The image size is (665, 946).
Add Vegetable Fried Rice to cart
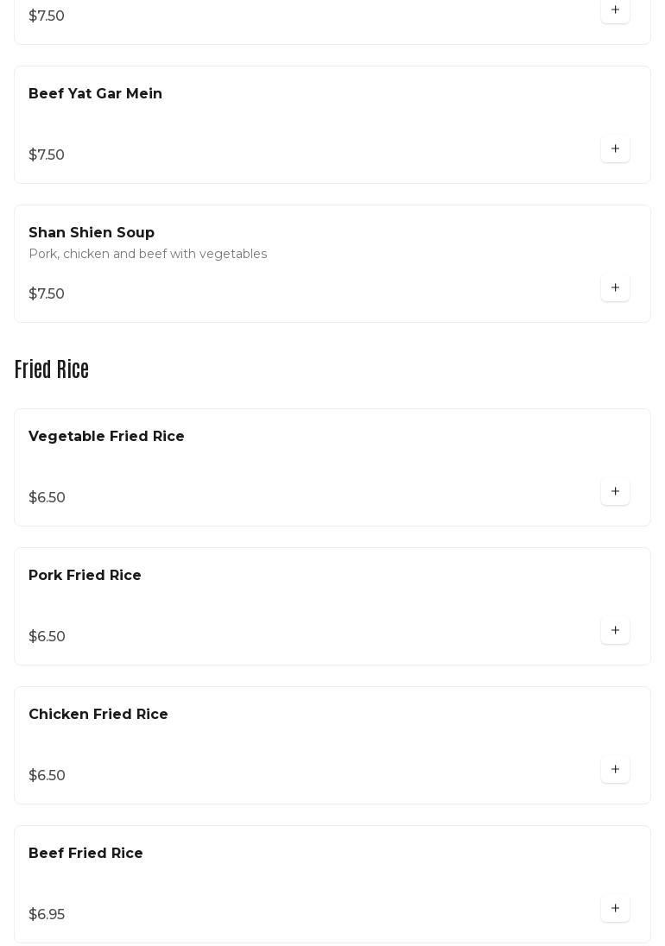(615, 491)
